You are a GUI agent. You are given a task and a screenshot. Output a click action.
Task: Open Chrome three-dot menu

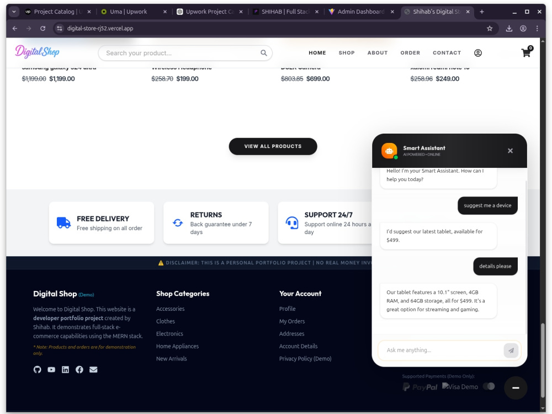537,29
